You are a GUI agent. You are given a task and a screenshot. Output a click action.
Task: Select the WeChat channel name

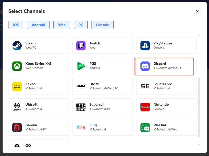pyautogui.click(x=160, y=125)
